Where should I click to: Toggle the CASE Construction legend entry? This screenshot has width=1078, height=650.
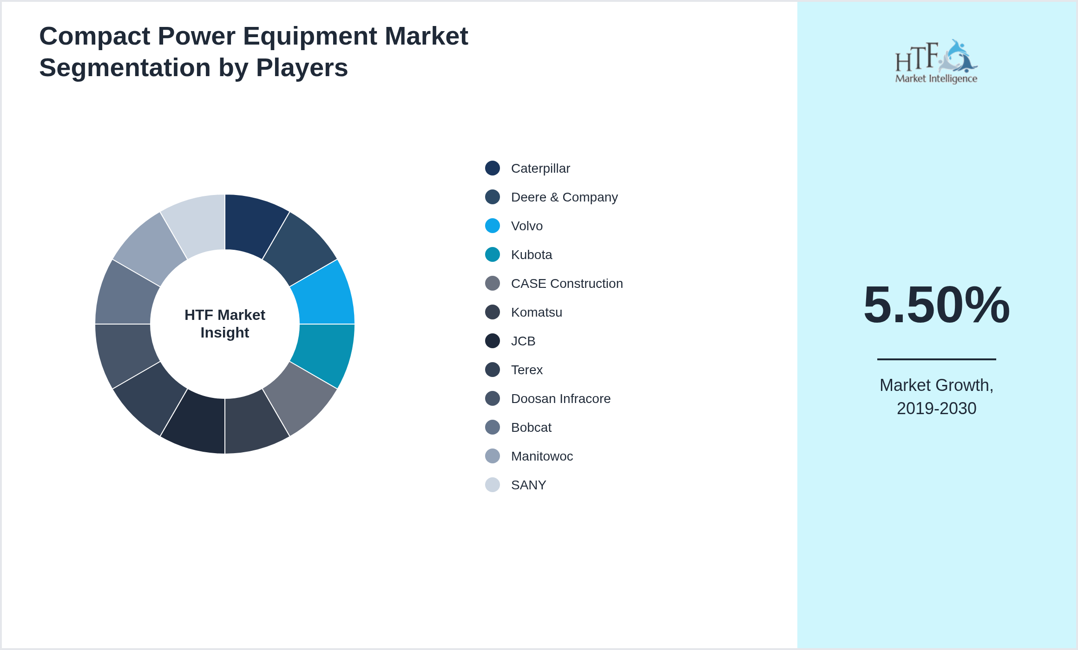pyautogui.click(x=566, y=283)
